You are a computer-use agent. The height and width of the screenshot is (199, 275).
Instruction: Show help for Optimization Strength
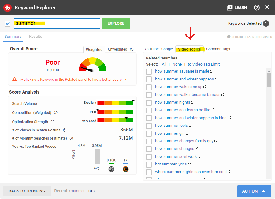[x=52, y=122]
